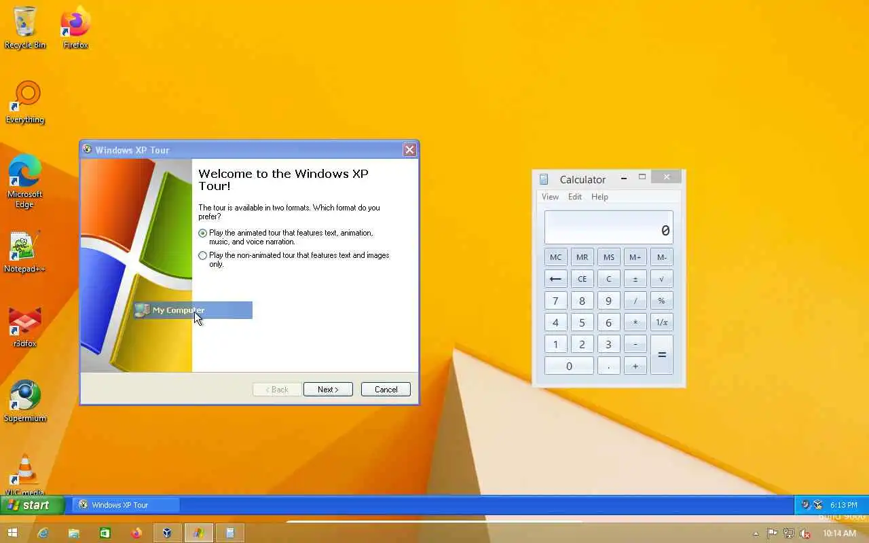Screen dimensions: 869x543
Task: Click the multiply key on Calculator
Action: [635, 322]
